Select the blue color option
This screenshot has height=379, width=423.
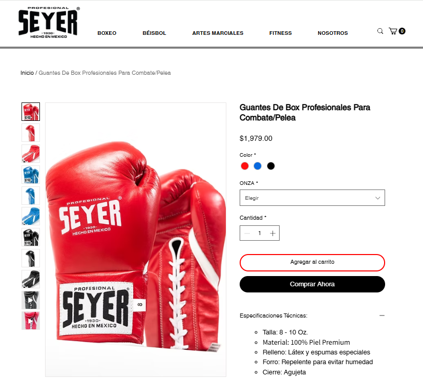point(258,166)
